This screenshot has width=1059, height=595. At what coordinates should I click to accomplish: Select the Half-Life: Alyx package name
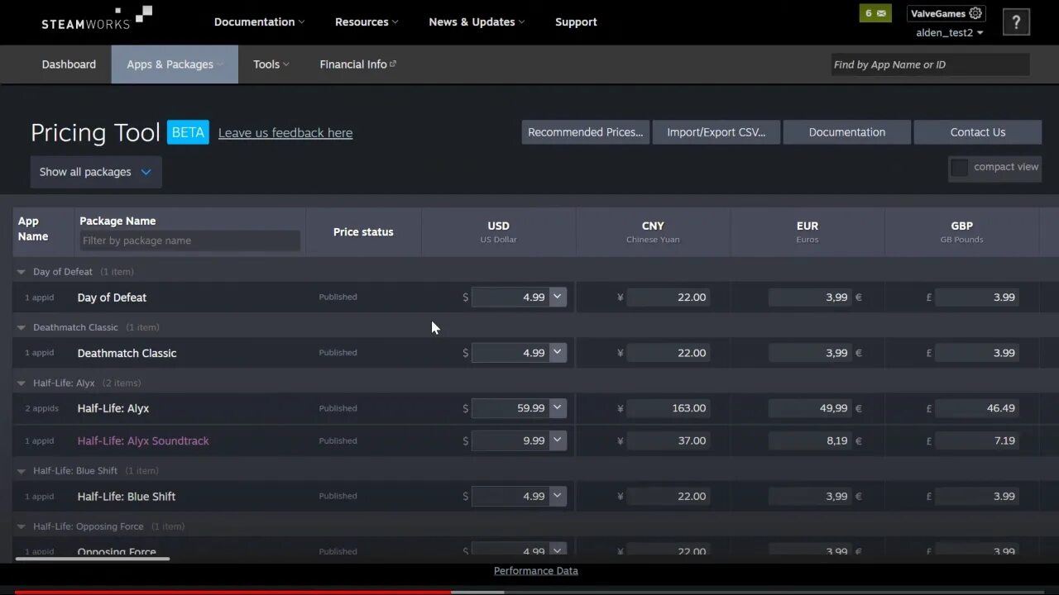click(113, 408)
